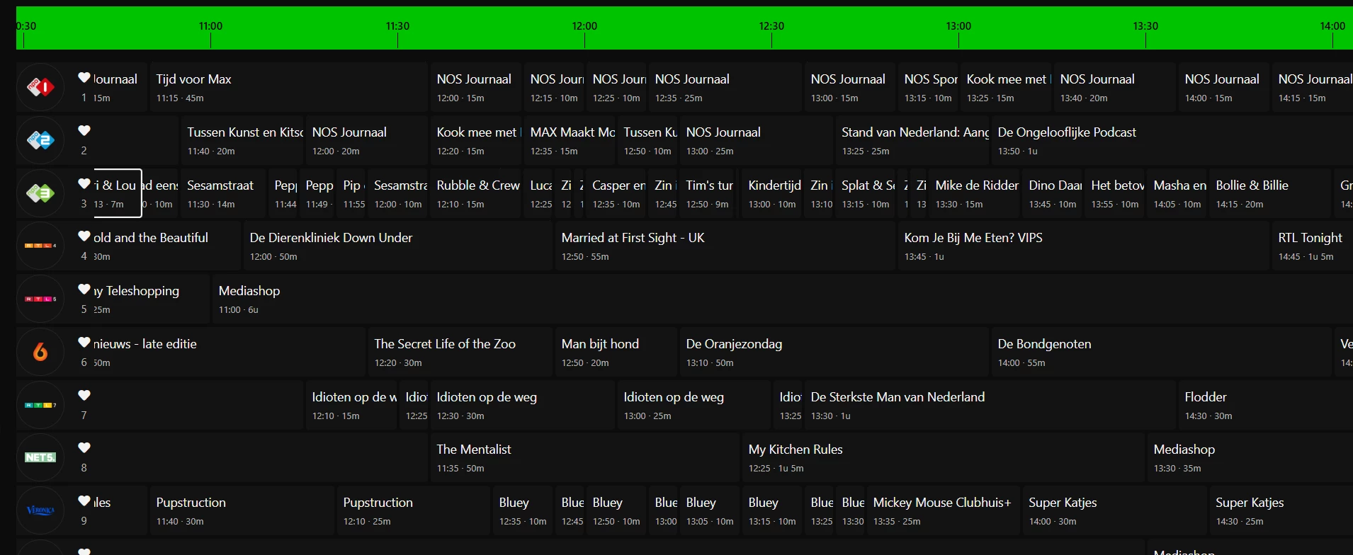Click the 12:00 marker on the timeline

coord(584,27)
